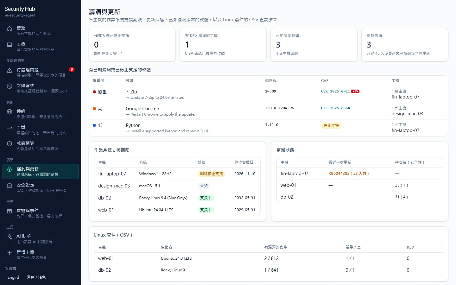Click the 已知漏洞軟體 summary card
The height and width of the screenshot is (285, 456).
point(314,45)
